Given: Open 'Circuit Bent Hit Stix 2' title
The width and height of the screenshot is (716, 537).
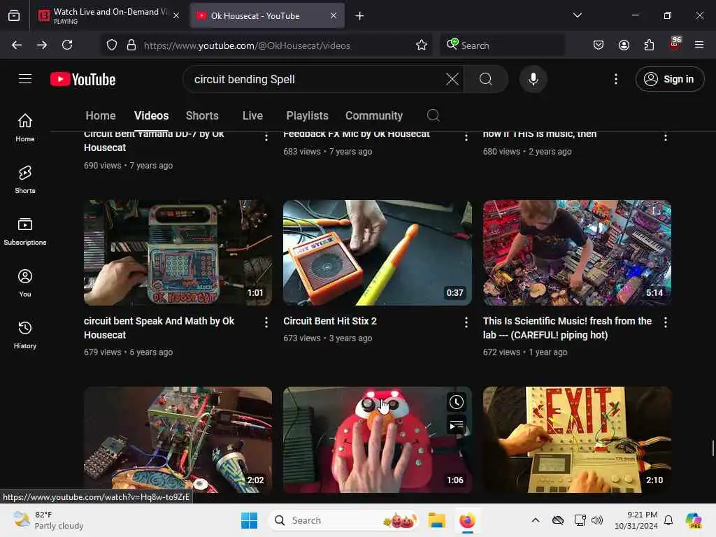Looking at the screenshot, I should pyautogui.click(x=330, y=321).
